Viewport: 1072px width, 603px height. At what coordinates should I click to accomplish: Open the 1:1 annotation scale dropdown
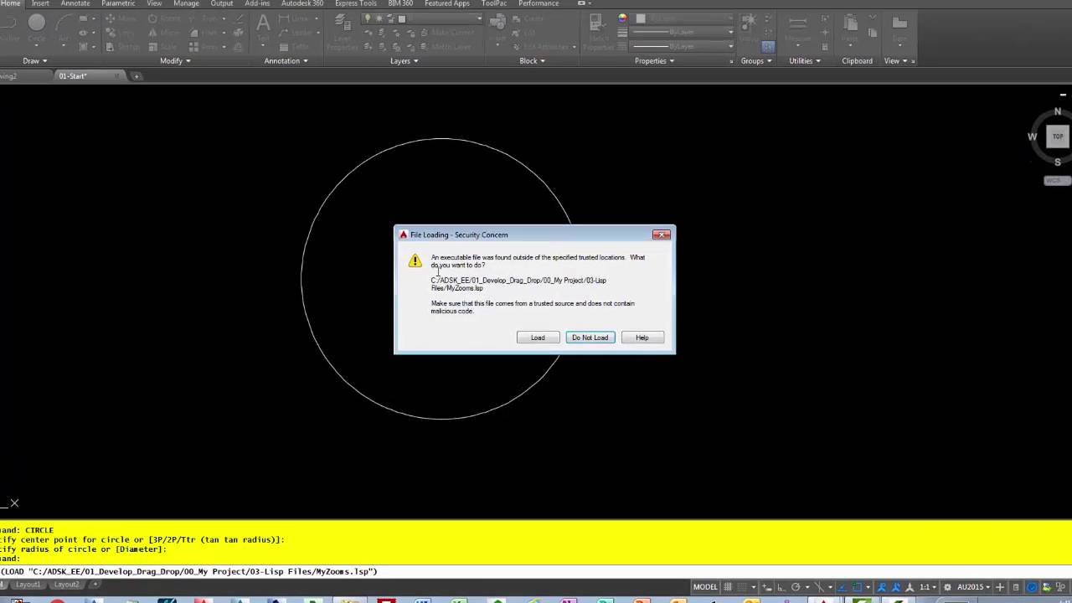tap(927, 587)
